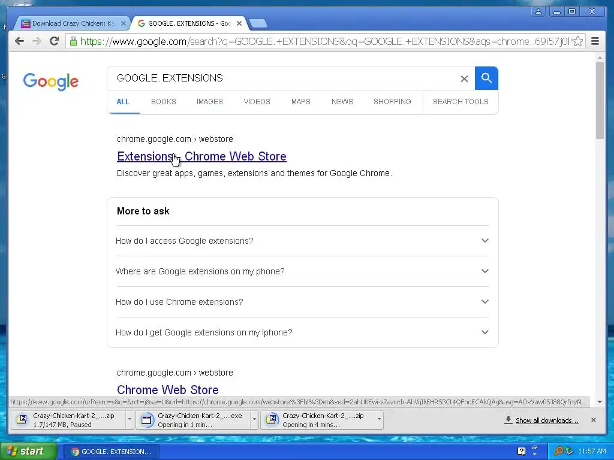Click the green padlock security icon
The height and width of the screenshot is (460, 614).
coord(73,41)
